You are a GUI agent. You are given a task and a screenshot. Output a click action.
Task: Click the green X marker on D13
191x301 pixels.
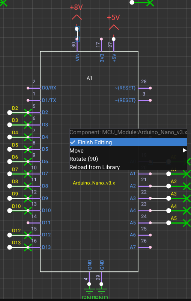(x=28, y=247)
